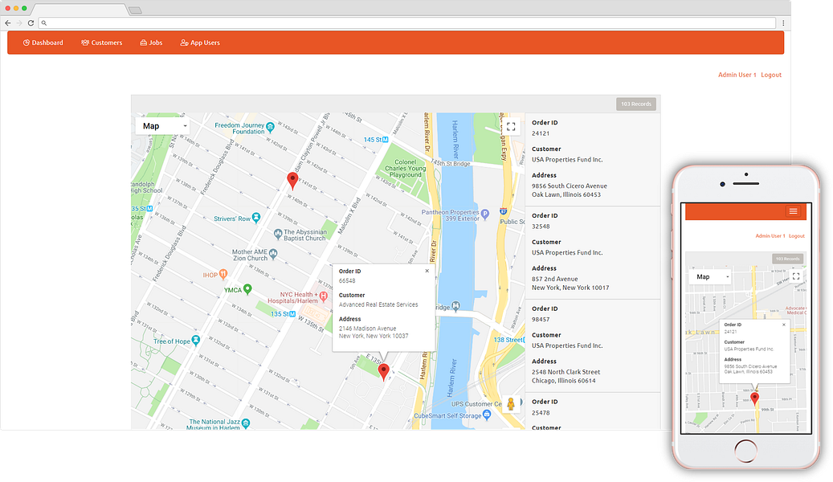Click Admin User 1 on the phone
This screenshot has width=833, height=482.
[770, 236]
